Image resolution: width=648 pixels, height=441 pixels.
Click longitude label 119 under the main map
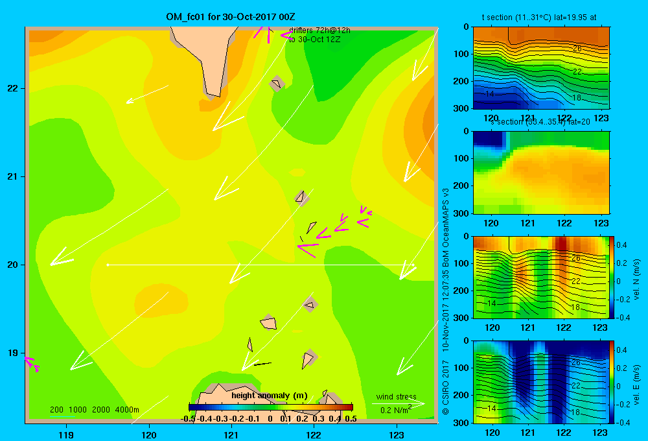click(66, 435)
